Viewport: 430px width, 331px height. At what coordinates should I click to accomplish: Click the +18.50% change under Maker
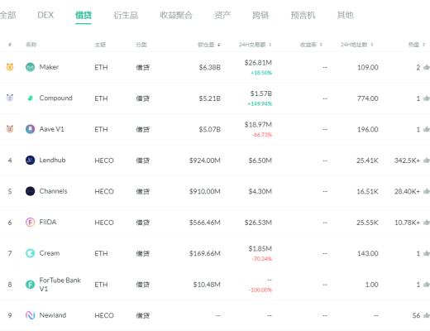point(261,73)
